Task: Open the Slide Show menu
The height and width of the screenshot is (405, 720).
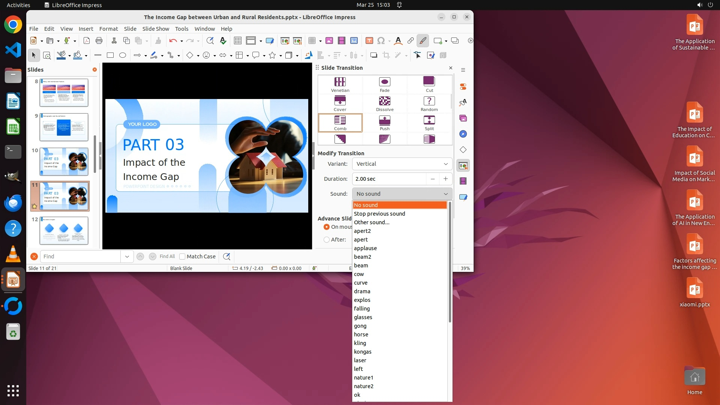Action: pos(156,29)
